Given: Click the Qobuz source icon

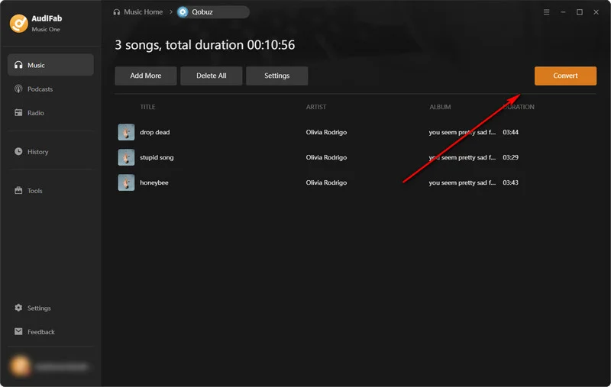Looking at the screenshot, I should pos(183,12).
